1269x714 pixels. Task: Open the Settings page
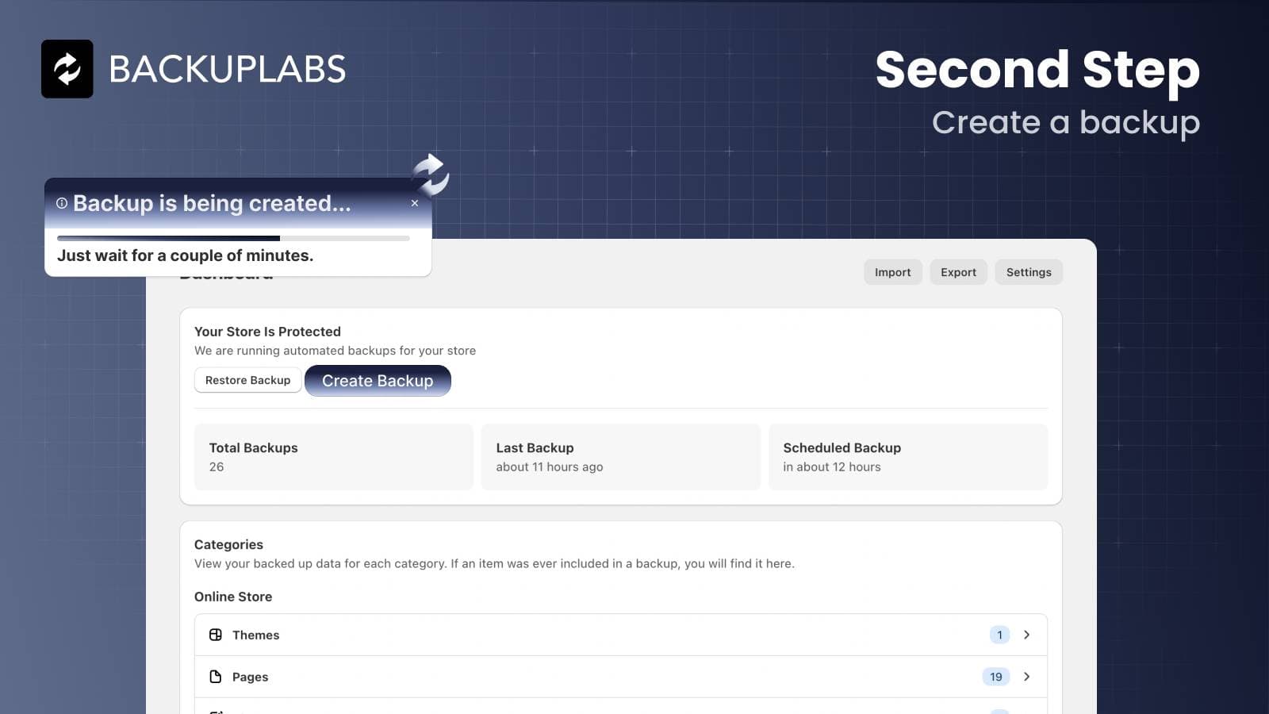coord(1029,272)
